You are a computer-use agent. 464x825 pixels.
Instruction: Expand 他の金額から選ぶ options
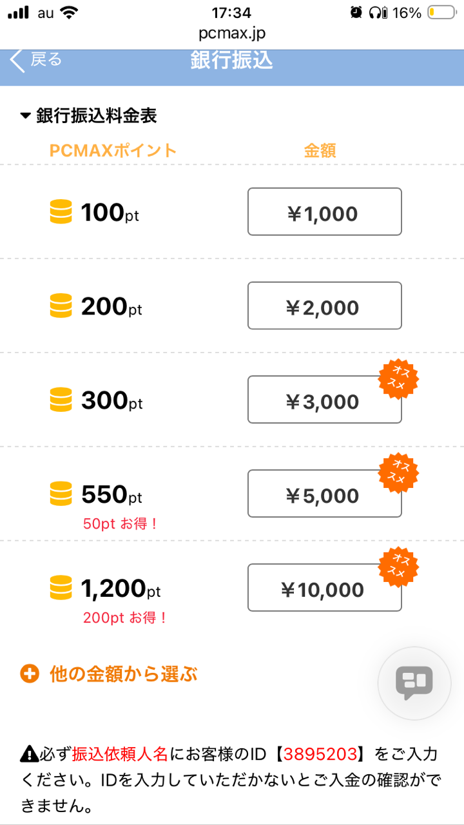(x=123, y=675)
